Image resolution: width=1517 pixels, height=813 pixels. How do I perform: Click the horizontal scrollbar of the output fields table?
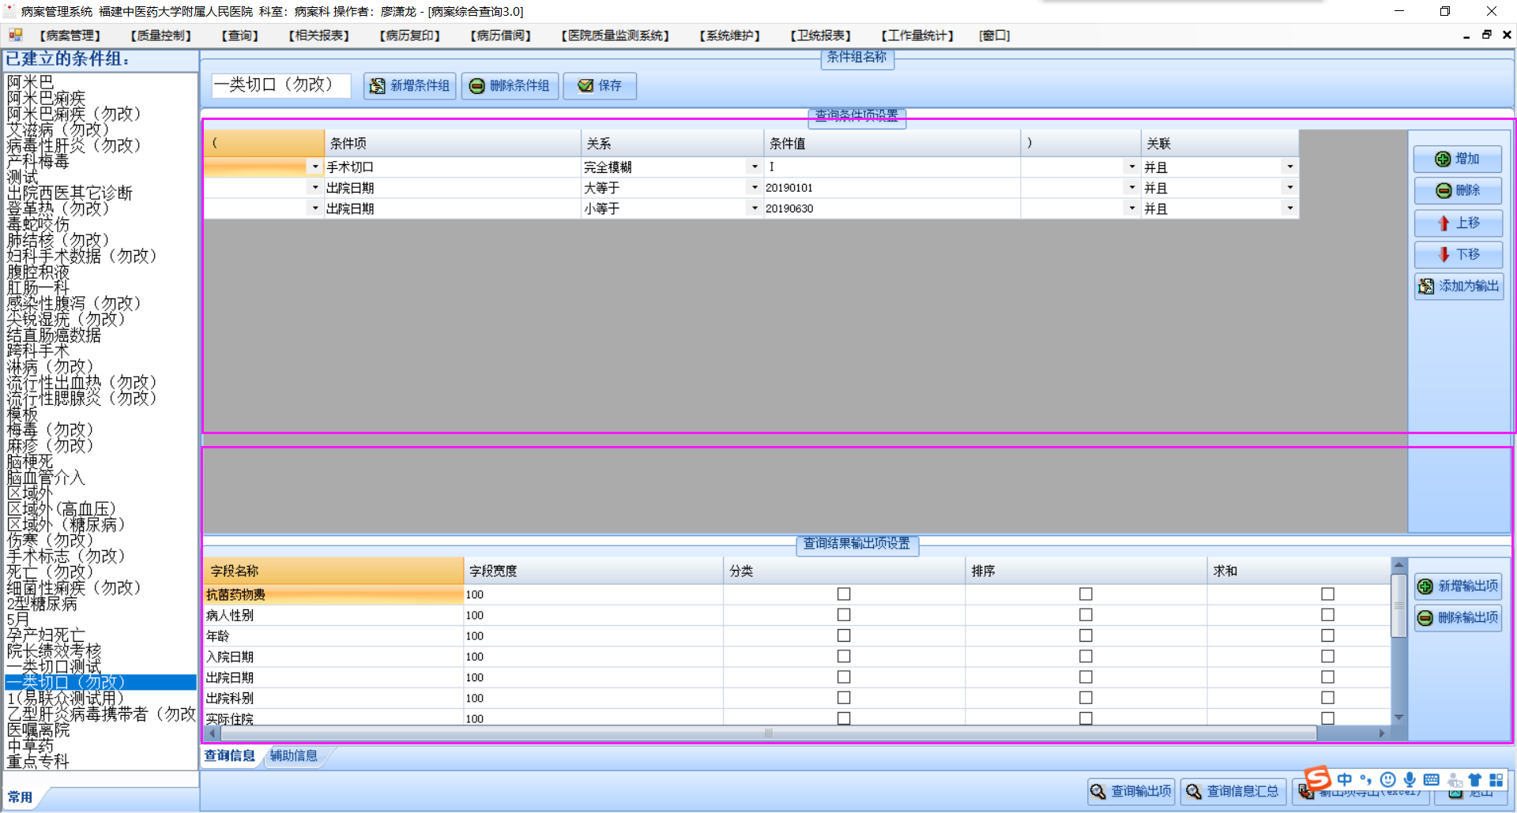click(x=767, y=733)
